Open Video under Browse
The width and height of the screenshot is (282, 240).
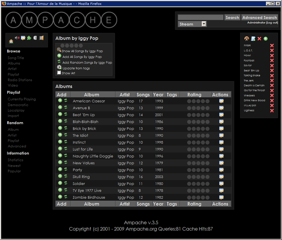click(13, 86)
